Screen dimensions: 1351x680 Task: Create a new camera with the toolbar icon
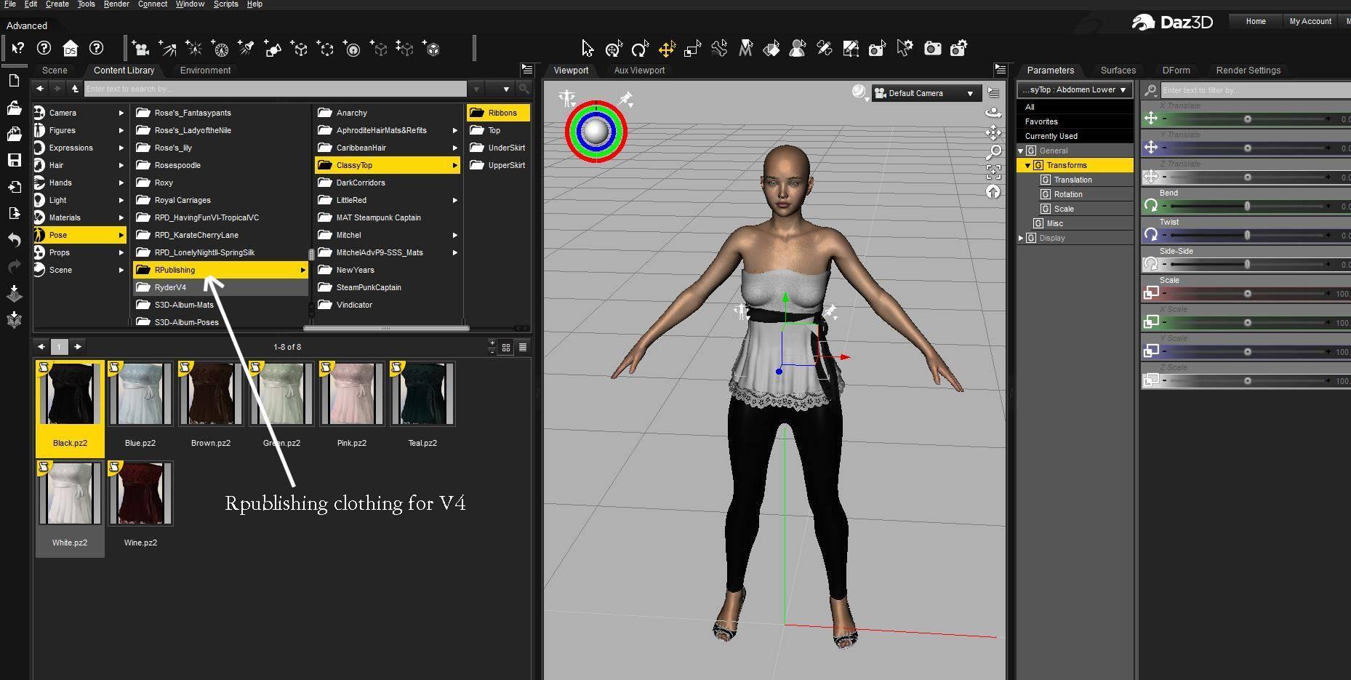point(140,49)
